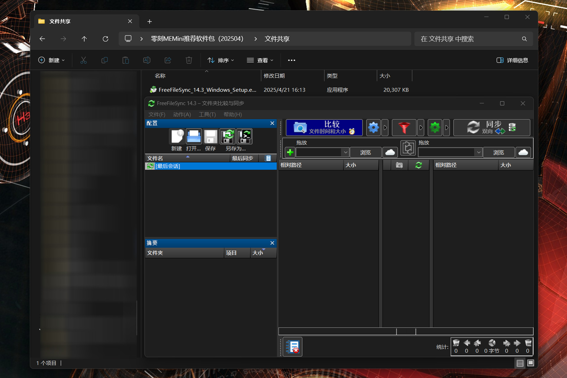Expand arrow next to comparison settings gear

pyautogui.click(x=385, y=128)
